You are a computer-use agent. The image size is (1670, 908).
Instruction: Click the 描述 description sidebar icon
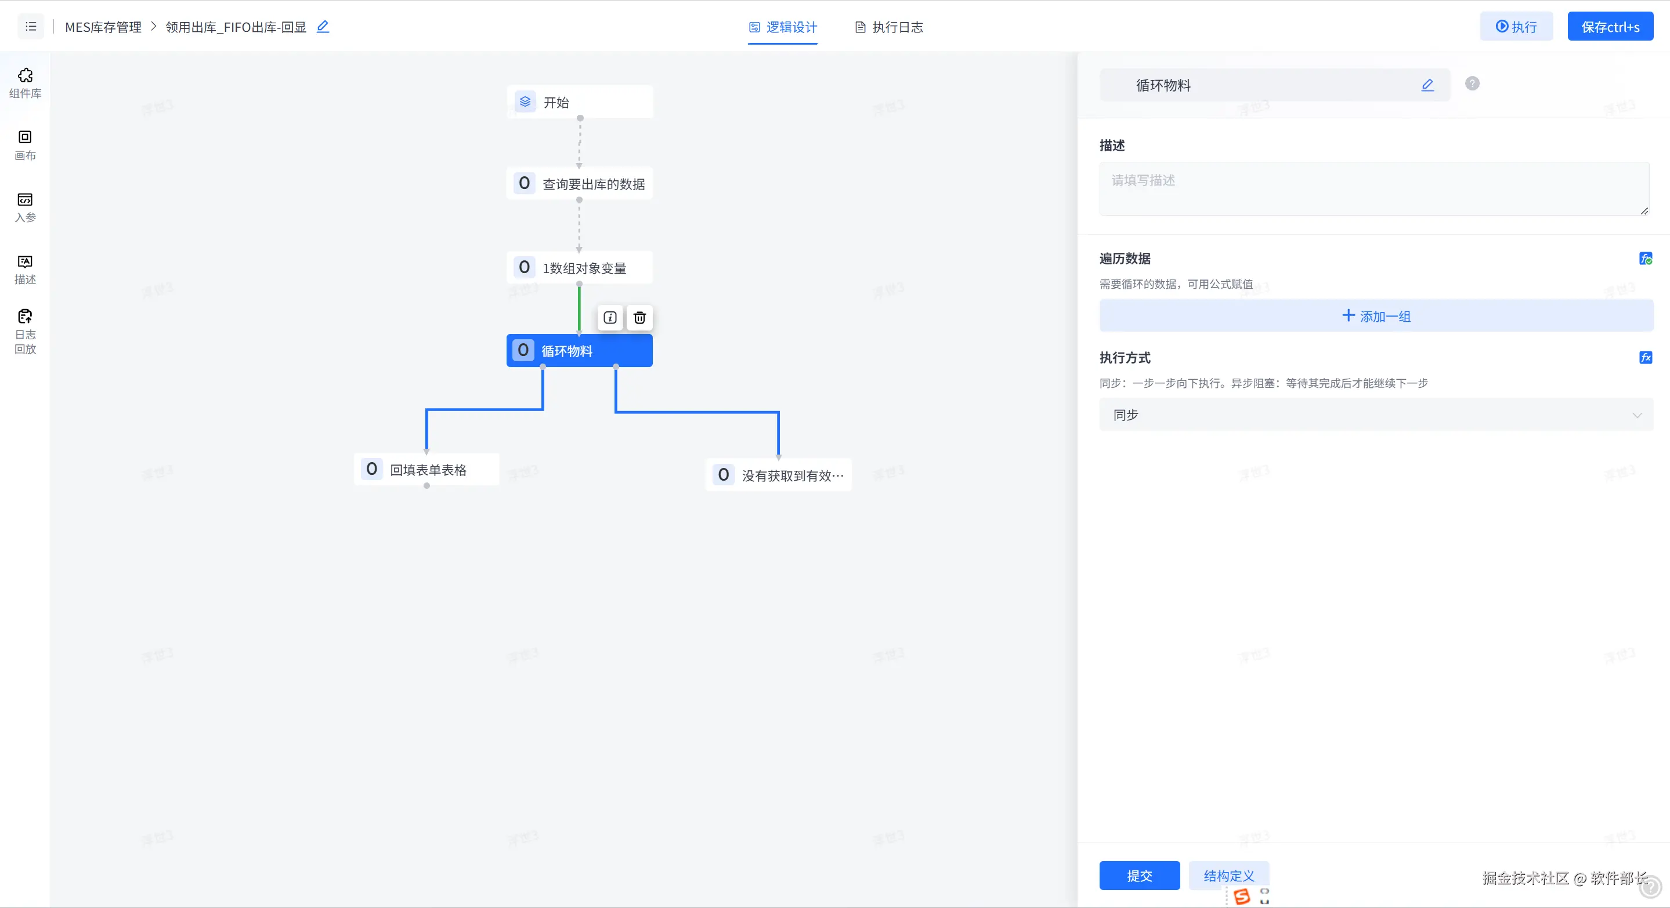(26, 269)
